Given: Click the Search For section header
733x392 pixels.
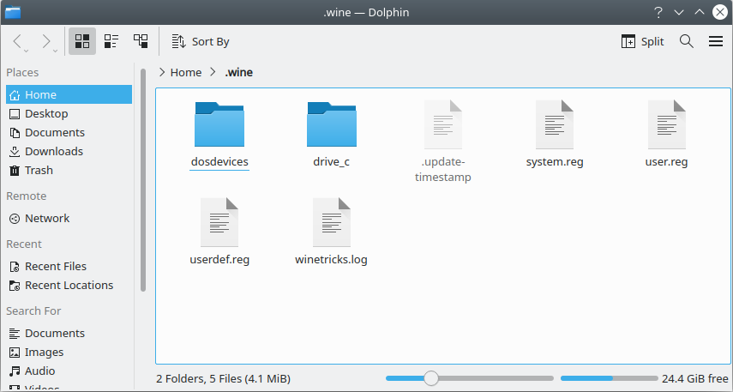Looking at the screenshot, I should pos(33,311).
